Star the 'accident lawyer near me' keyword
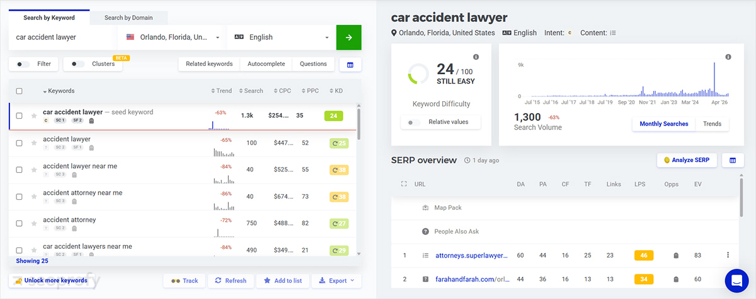 point(34,170)
